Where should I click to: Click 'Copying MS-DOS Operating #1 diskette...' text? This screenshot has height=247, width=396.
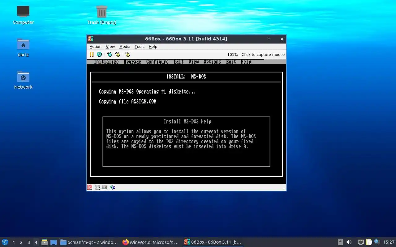click(147, 92)
